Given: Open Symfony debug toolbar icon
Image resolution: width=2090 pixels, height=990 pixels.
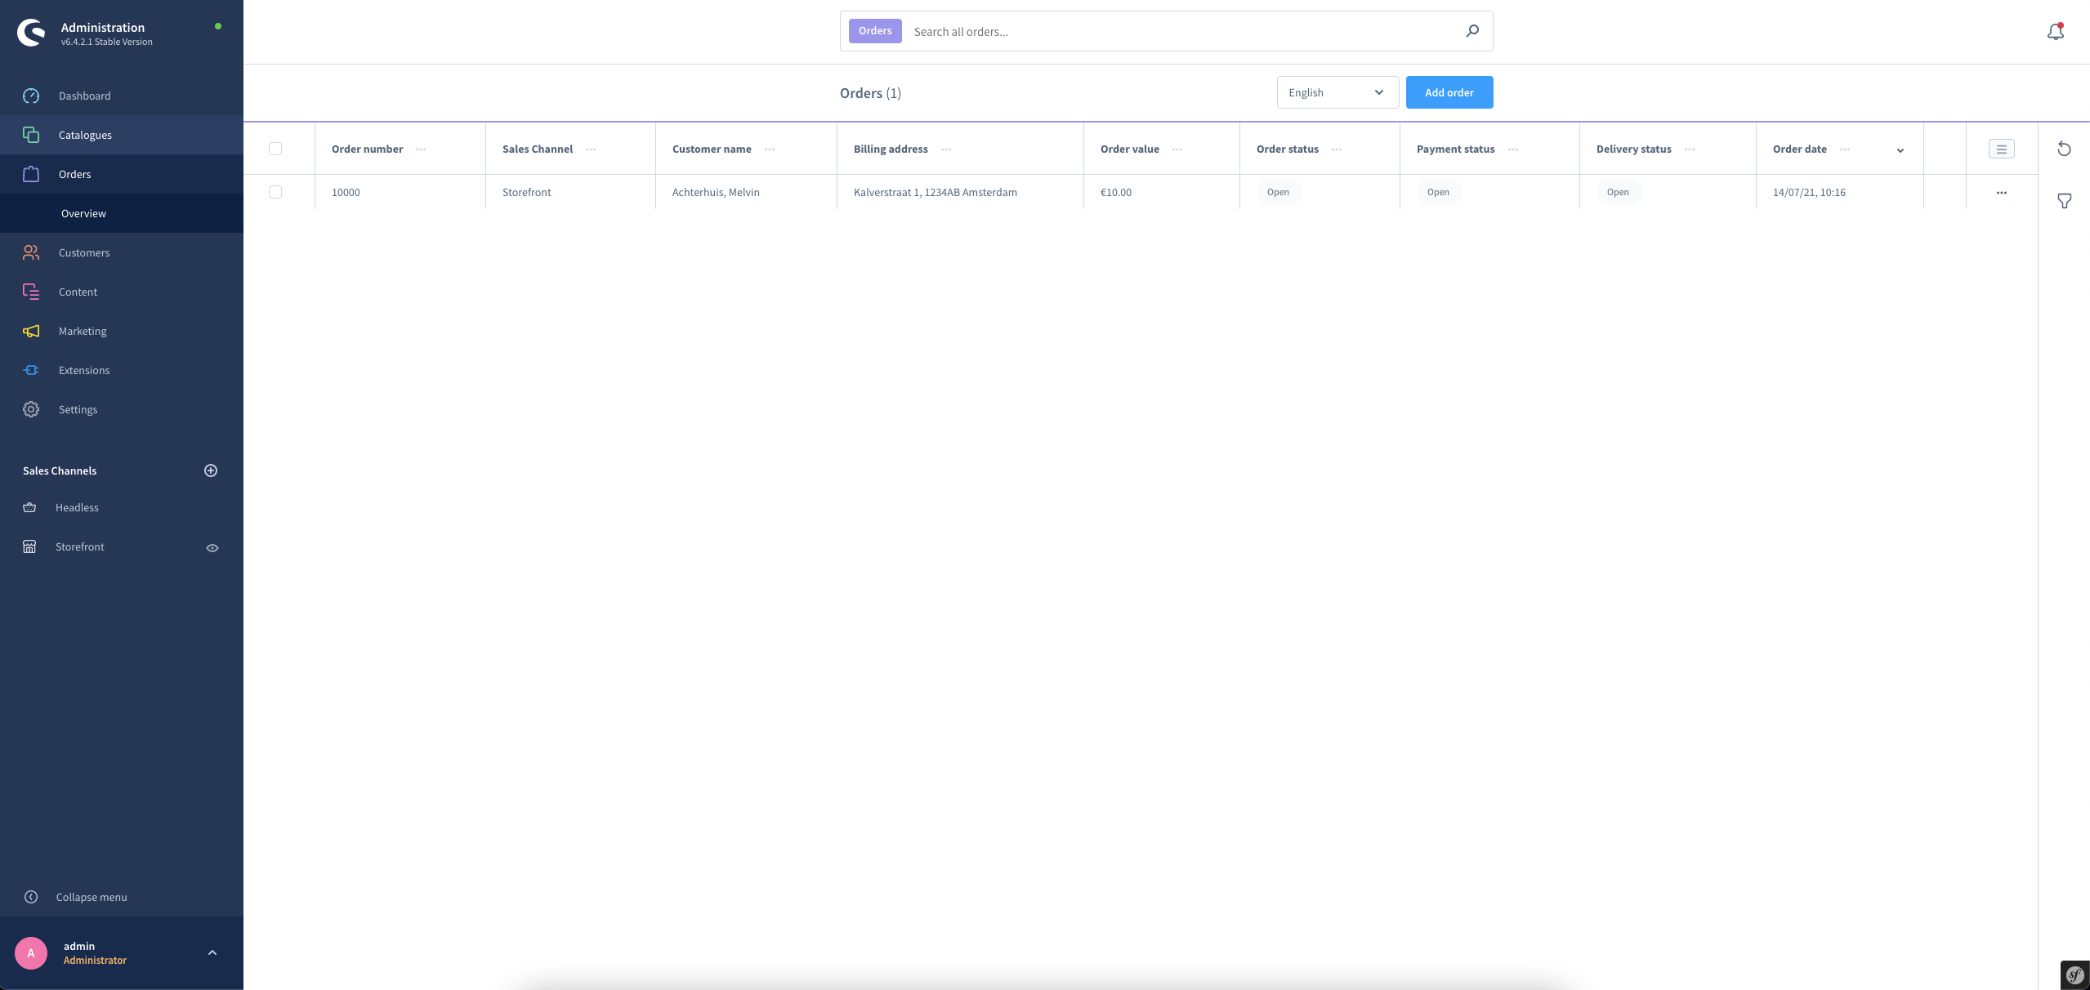Looking at the screenshot, I should tap(2074, 974).
